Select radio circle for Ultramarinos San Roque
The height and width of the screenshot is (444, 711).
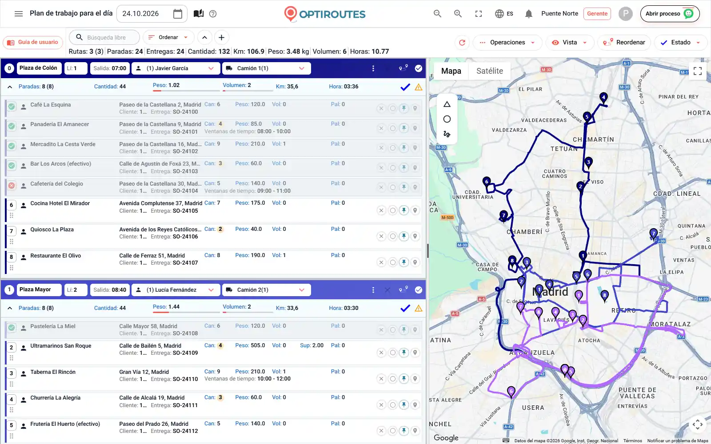pos(392,353)
